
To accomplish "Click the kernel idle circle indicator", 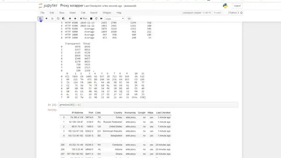I will [241, 13].
